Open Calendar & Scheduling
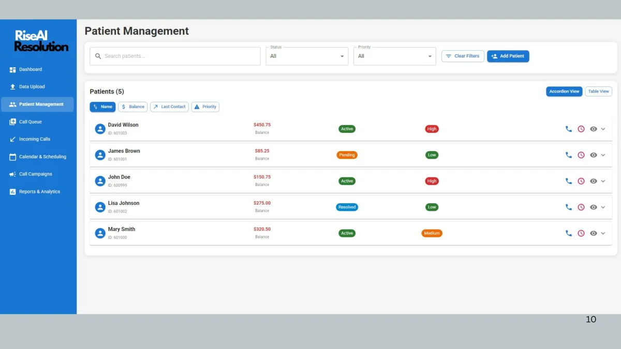 coord(37,157)
